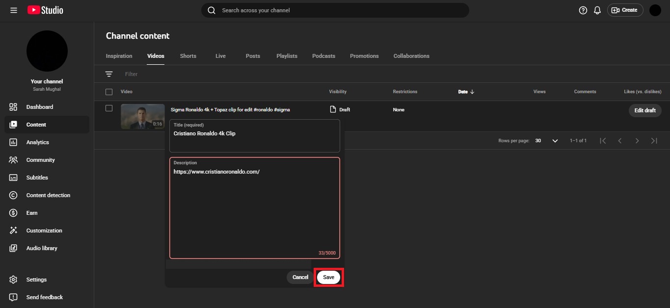Image resolution: width=670 pixels, height=308 pixels.
Task: Open the help icon
Action: click(582, 10)
